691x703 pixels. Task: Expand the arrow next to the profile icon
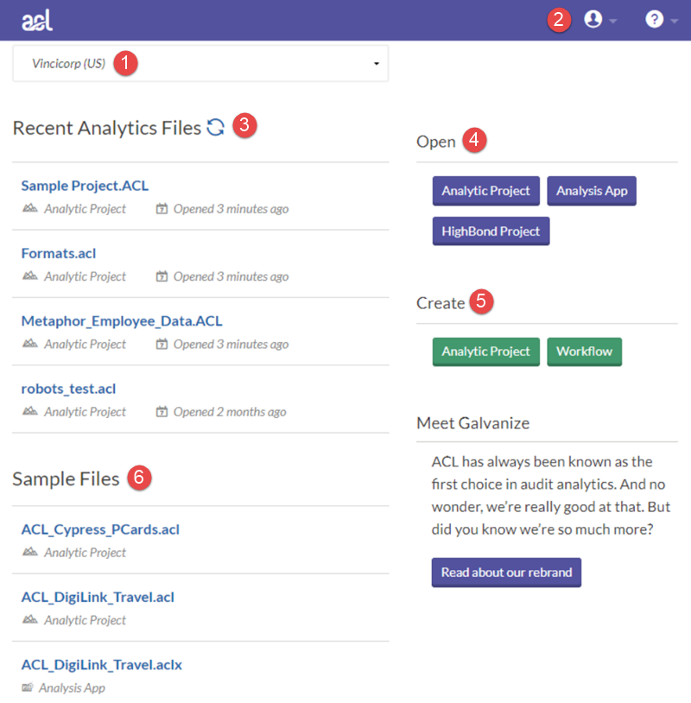point(613,21)
